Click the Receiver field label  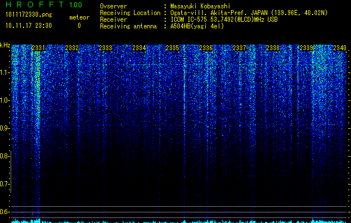[x=113, y=20]
